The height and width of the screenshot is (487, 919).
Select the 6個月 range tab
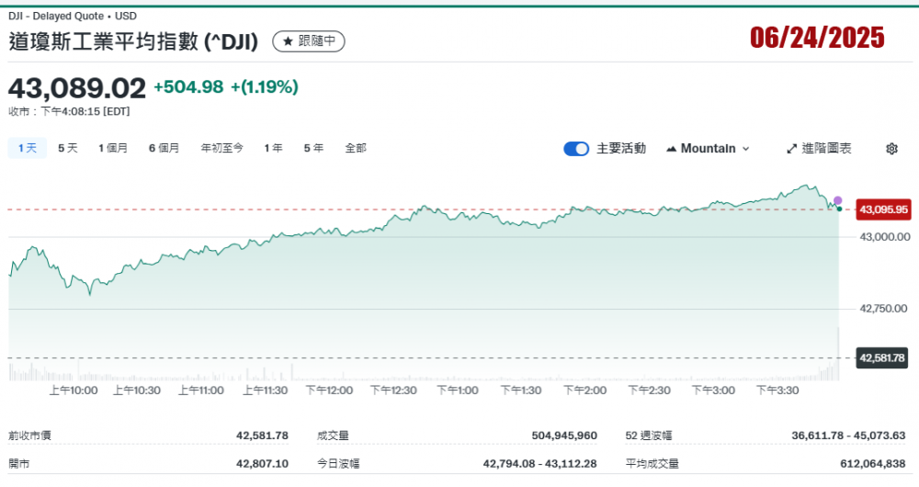165,148
